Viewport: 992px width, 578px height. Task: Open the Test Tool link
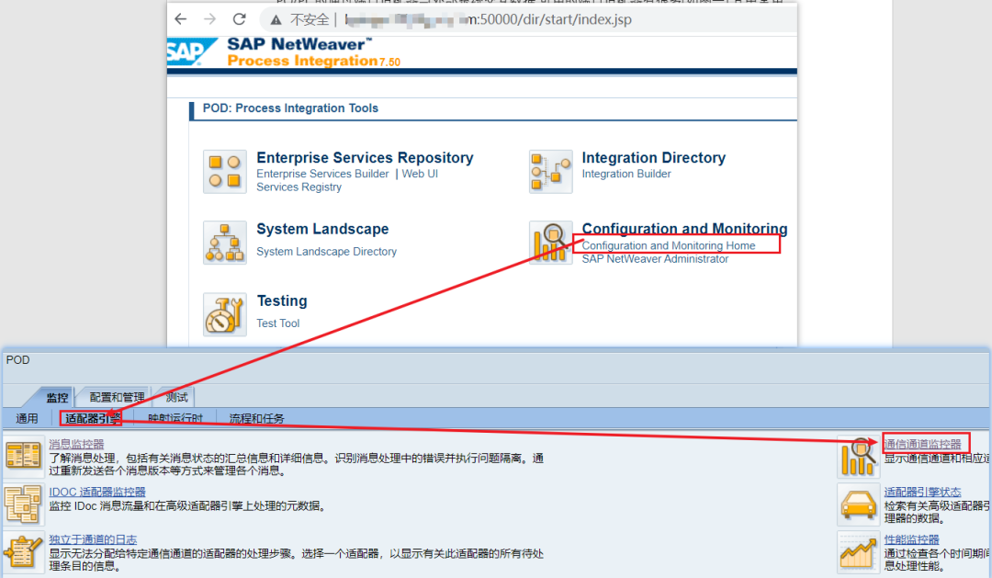click(277, 323)
